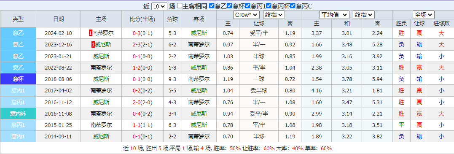Image resolution: width=454 pixels, height=154 pixels.
Task: Click corner count 9-3 in 2018-08-06 row
Action: tap(172, 79)
